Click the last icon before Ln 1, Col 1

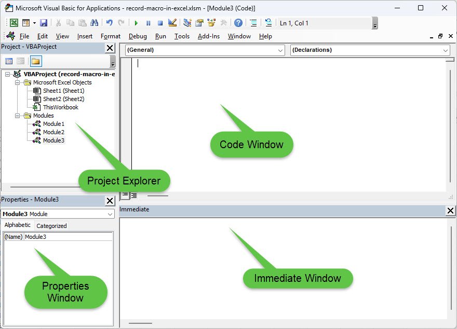(268, 23)
